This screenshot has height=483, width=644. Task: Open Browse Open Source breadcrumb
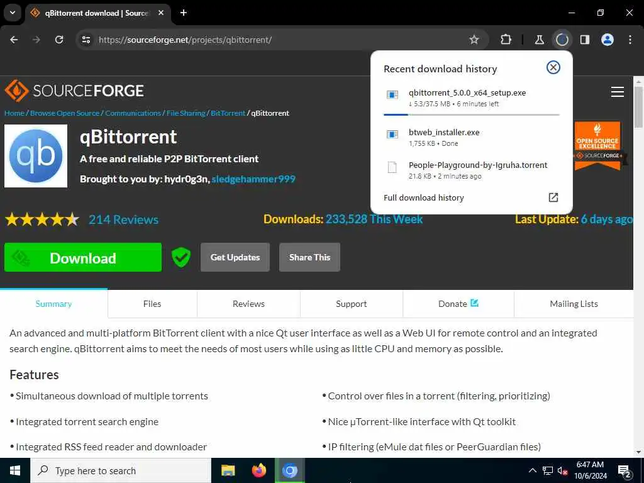[65, 113]
